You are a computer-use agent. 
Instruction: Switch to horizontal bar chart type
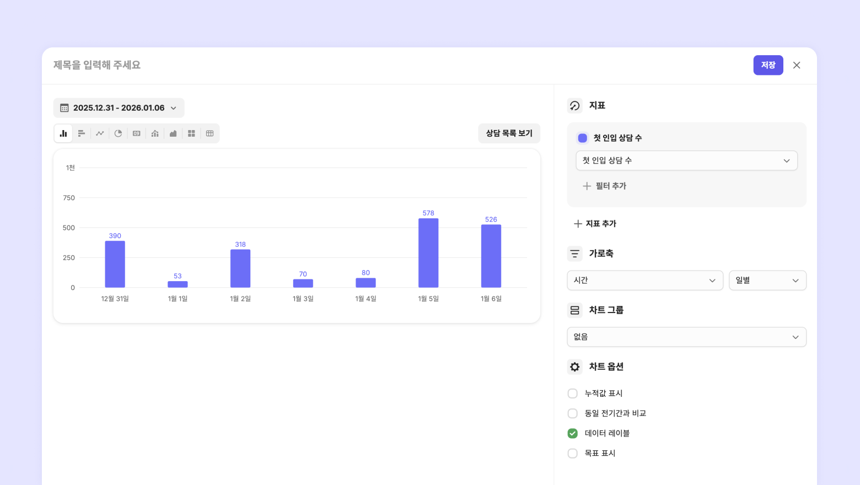coord(82,133)
